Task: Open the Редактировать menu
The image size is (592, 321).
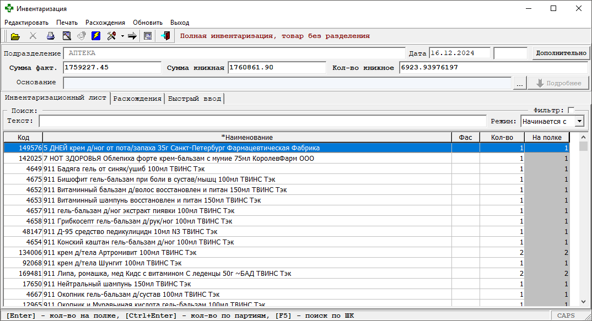Action: 26,23
